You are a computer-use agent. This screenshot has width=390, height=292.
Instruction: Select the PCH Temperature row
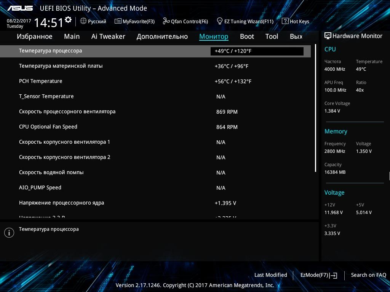click(155, 81)
